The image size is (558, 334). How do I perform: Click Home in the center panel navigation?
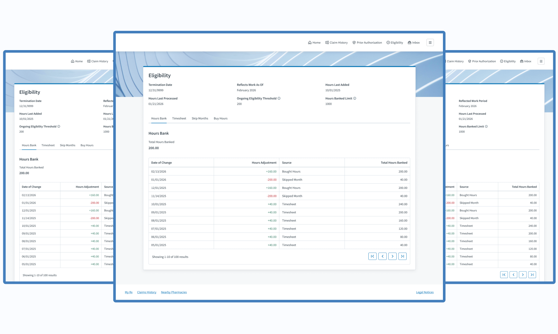coord(314,43)
